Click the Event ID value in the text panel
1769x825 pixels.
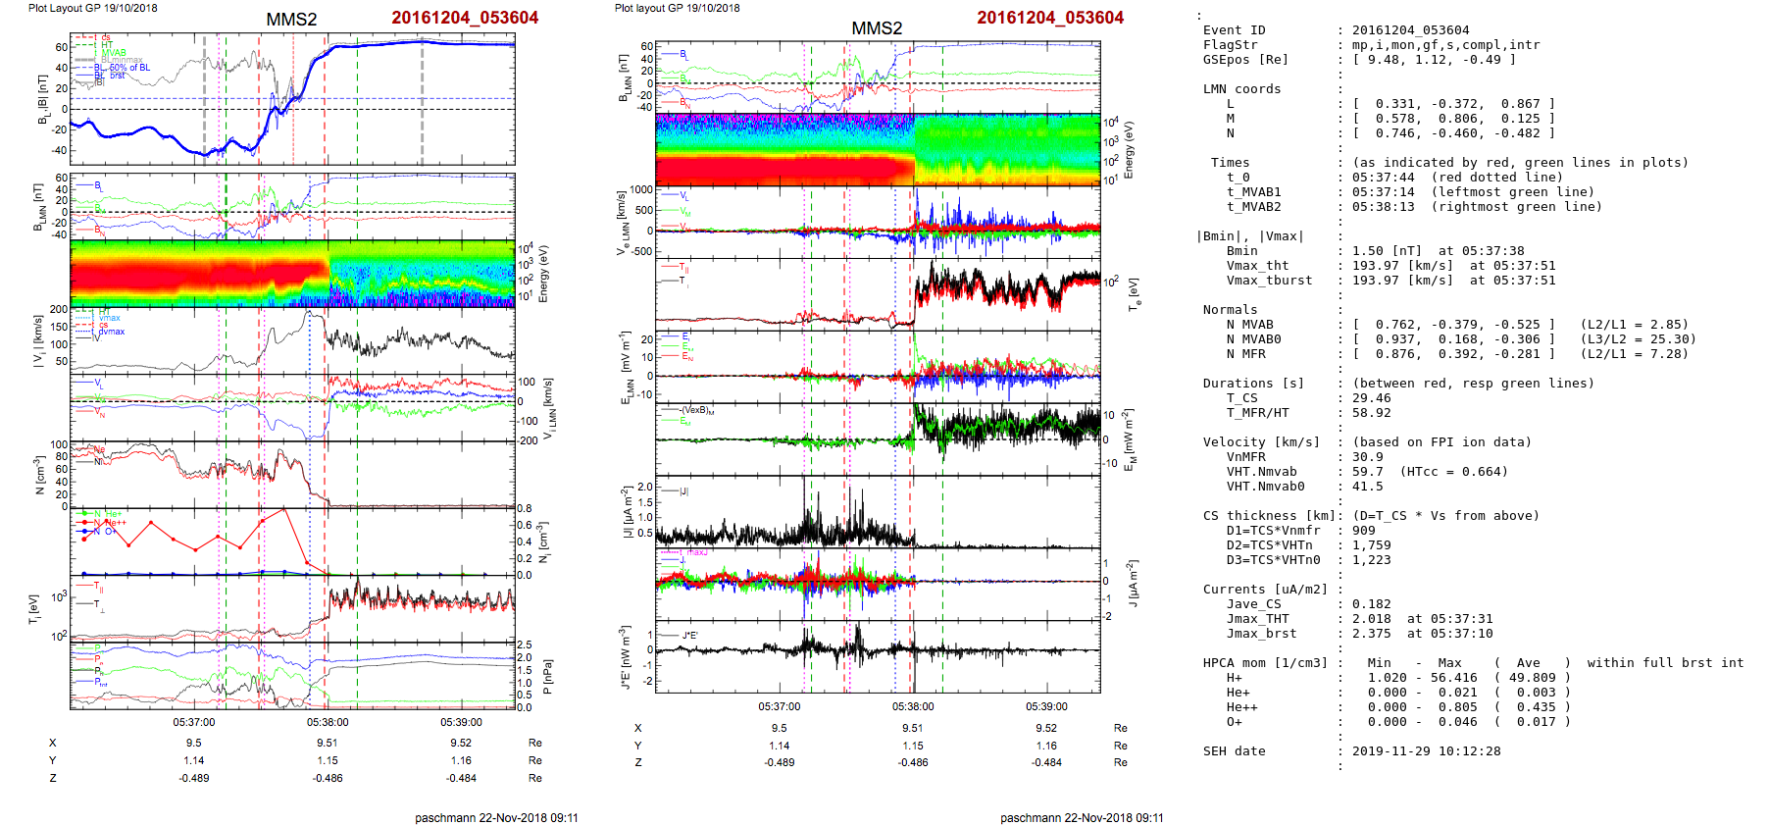click(x=1396, y=30)
